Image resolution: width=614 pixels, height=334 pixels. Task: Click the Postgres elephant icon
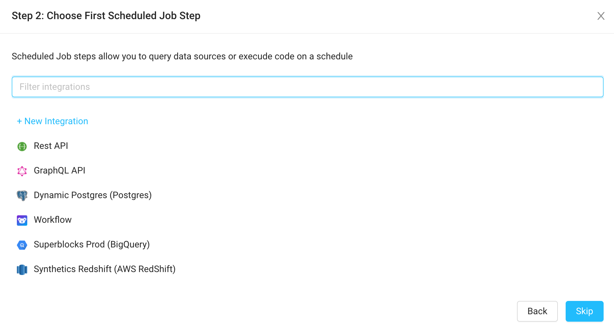pyautogui.click(x=22, y=196)
